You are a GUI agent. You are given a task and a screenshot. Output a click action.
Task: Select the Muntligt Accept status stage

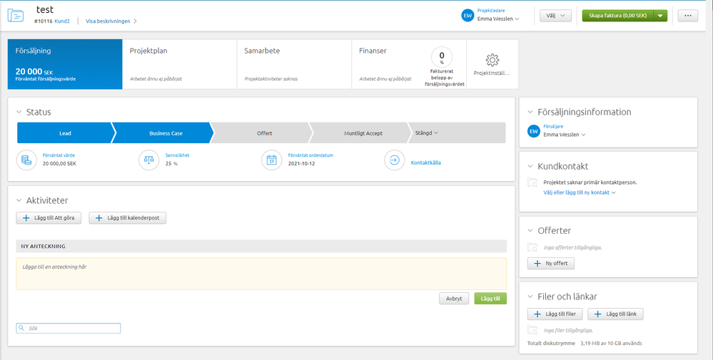[363, 133]
